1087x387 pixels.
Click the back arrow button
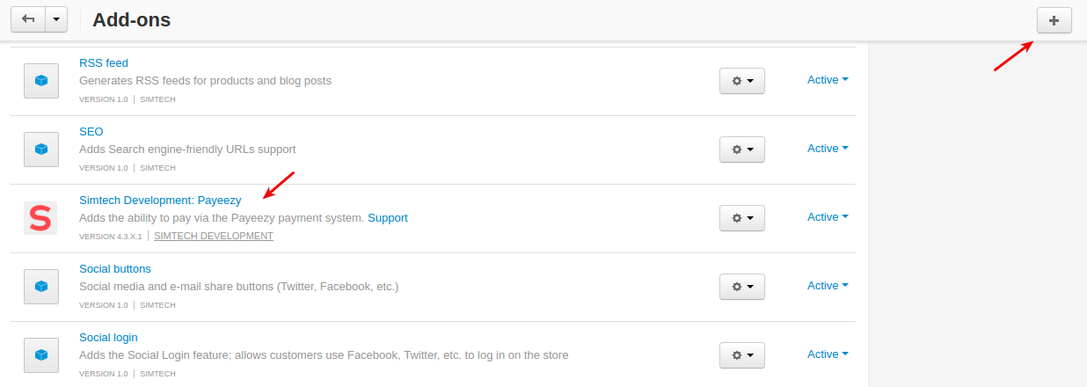coord(28,19)
